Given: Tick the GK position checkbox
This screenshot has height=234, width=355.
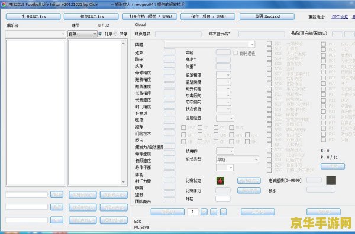Looking at the screenshot, I should pyautogui.click(x=247, y=142).
